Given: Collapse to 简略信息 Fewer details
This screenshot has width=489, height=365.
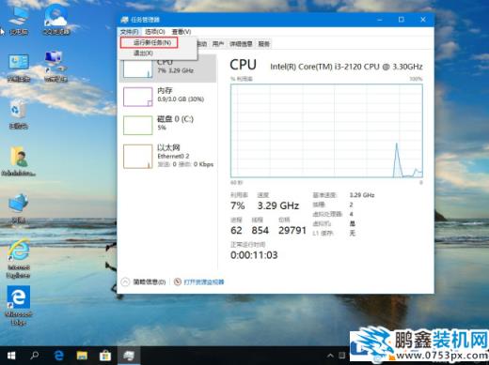Looking at the screenshot, I should click(144, 281).
